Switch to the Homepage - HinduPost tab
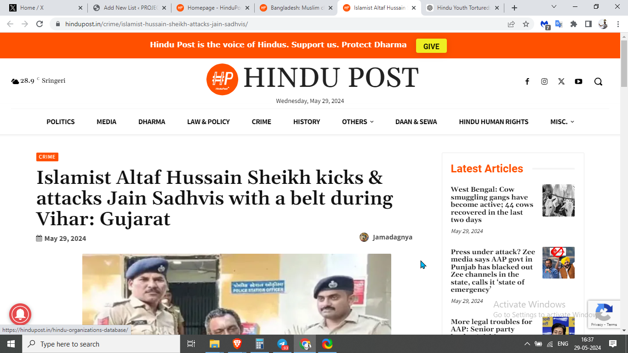 213,8
